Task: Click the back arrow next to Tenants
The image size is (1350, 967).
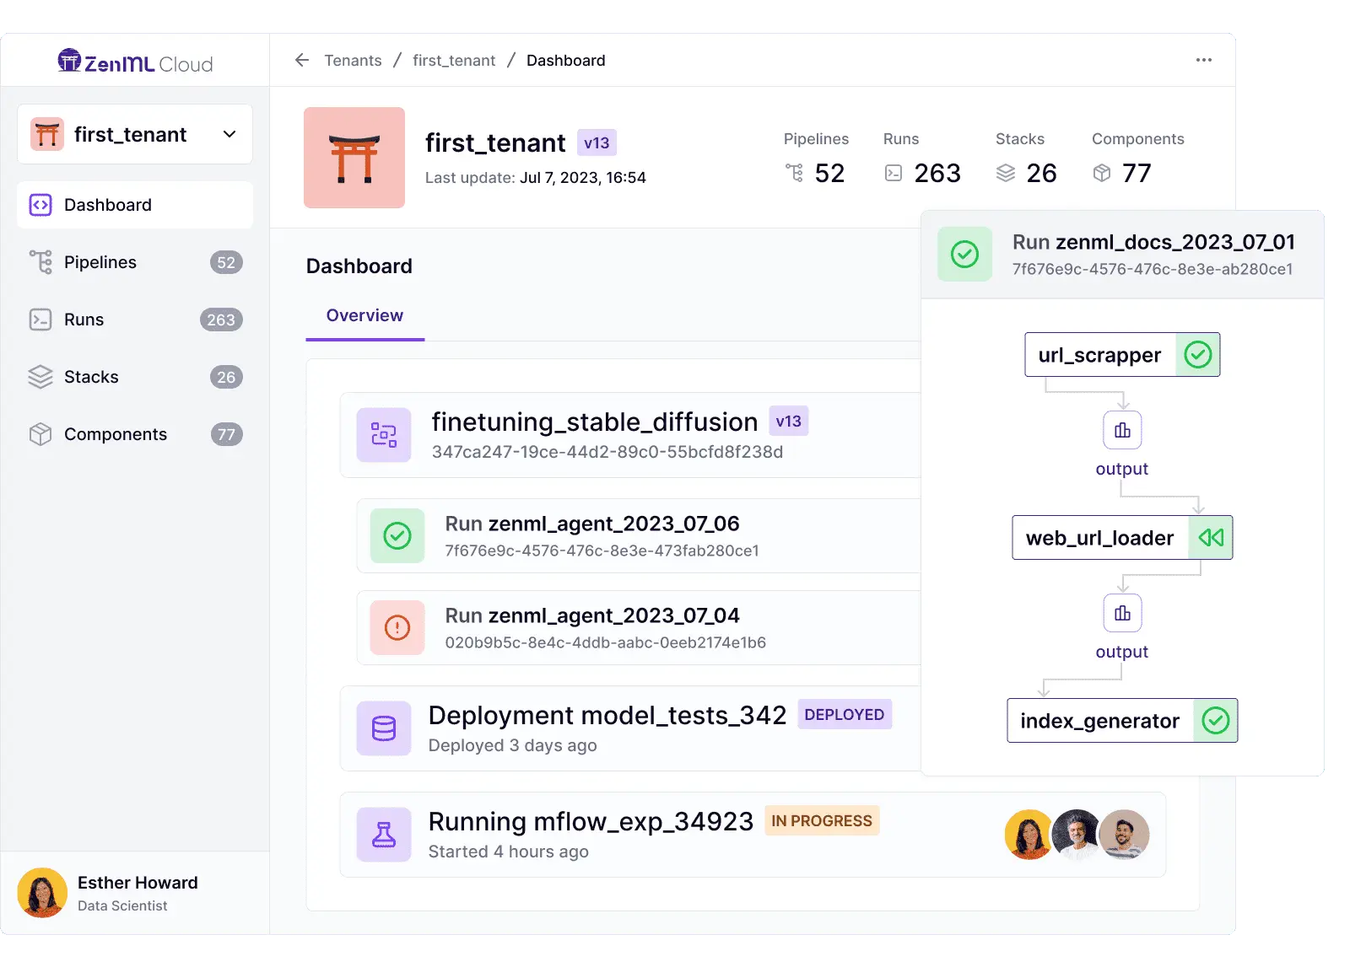Action: point(301,60)
